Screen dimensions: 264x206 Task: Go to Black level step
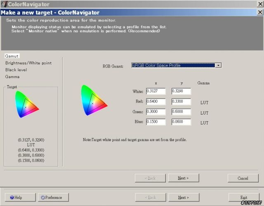click(16, 70)
